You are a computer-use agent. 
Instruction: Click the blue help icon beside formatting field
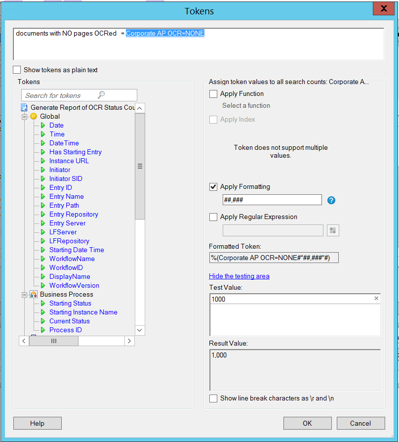point(331,200)
